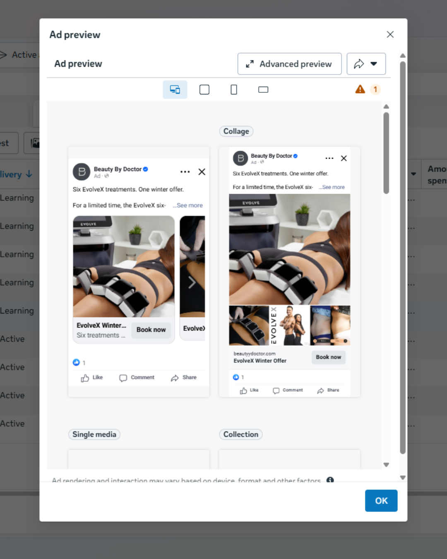
Task: Open the Advanced preview button
Action: pyautogui.click(x=289, y=64)
